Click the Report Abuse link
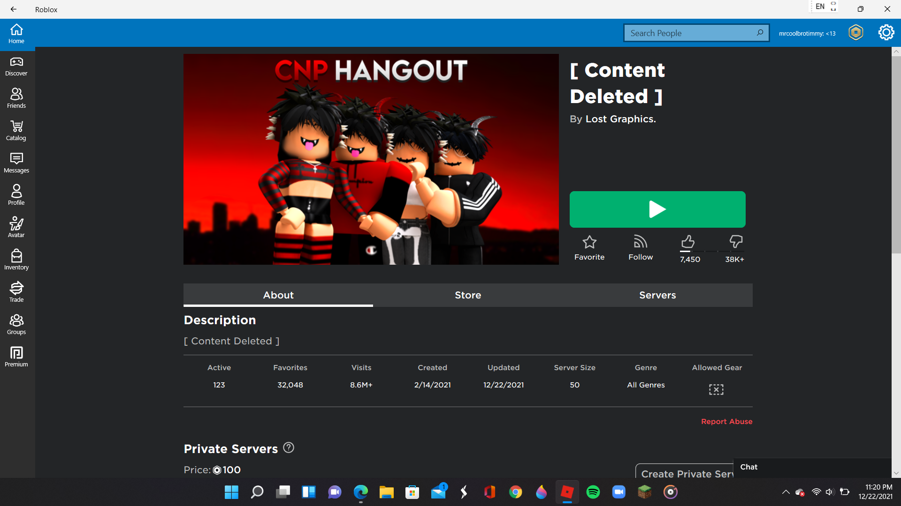 (x=727, y=421)
